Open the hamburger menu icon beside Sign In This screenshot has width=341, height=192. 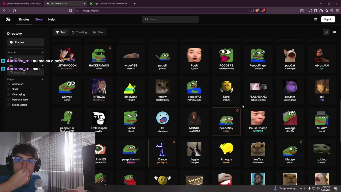(x=316, y=19)
